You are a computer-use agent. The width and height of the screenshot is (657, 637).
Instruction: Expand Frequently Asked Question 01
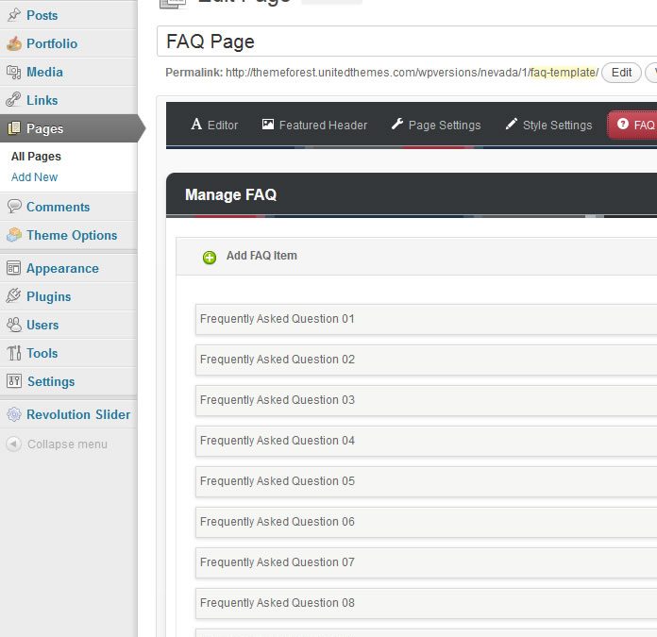[x=425, y=319]
